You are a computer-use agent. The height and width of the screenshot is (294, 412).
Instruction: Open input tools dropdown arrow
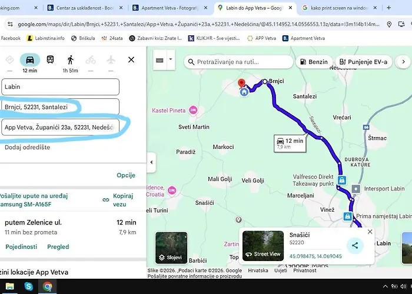point(171,59)
